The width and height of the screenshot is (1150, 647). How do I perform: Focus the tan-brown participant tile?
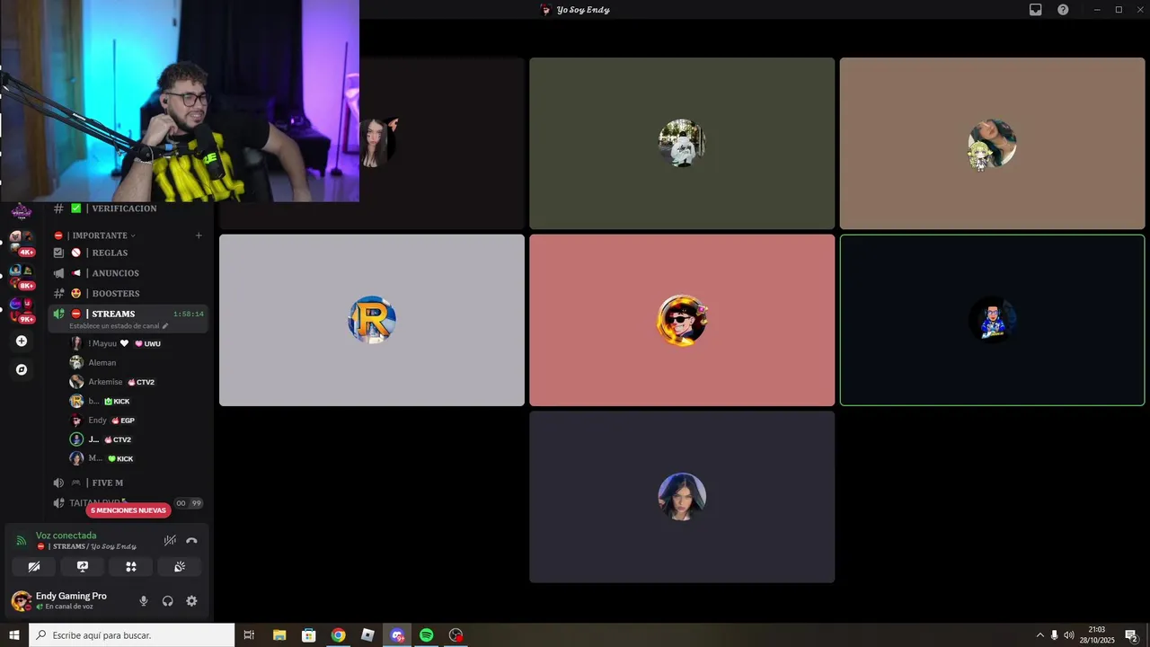click(x=992, y=144)
